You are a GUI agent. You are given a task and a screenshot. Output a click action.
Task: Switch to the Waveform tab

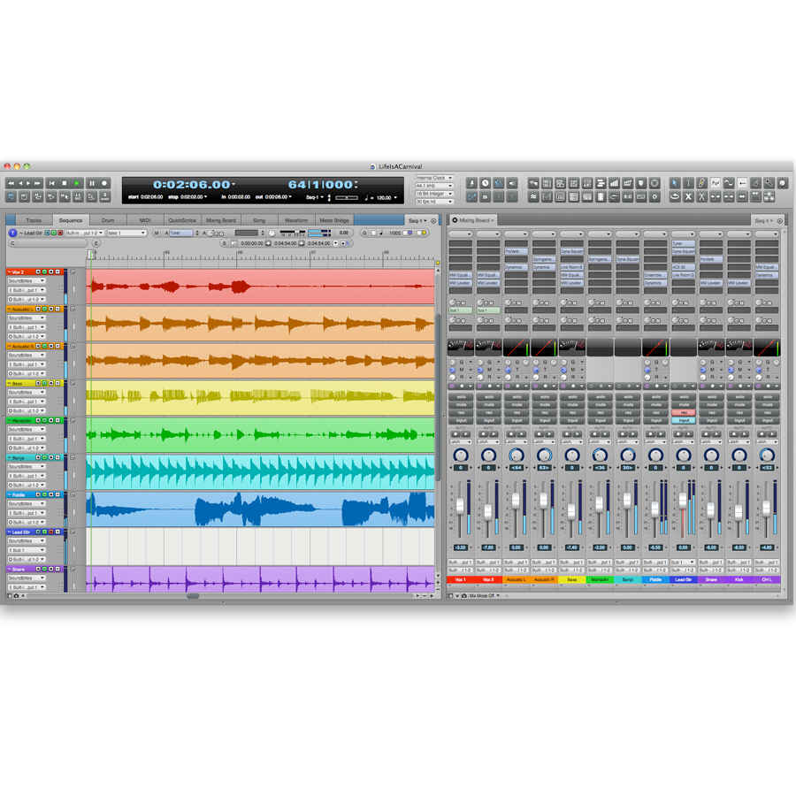(296, 220)
